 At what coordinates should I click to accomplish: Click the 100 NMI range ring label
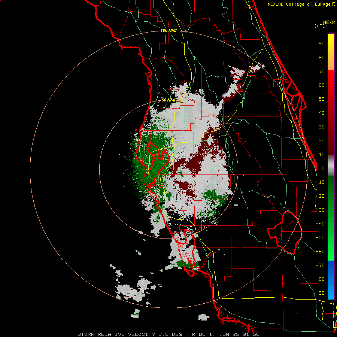(168, 30)
